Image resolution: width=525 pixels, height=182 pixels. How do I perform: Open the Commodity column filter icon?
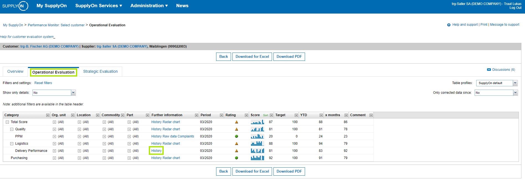pos(122,115)
